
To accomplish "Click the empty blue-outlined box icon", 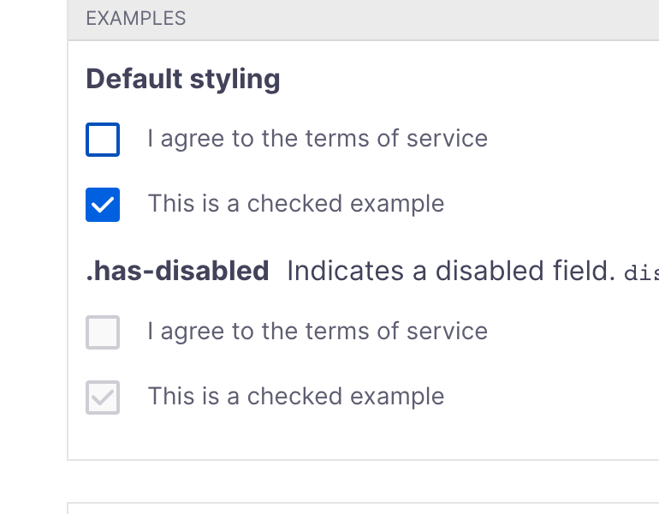I will click(x=103, y=140).
